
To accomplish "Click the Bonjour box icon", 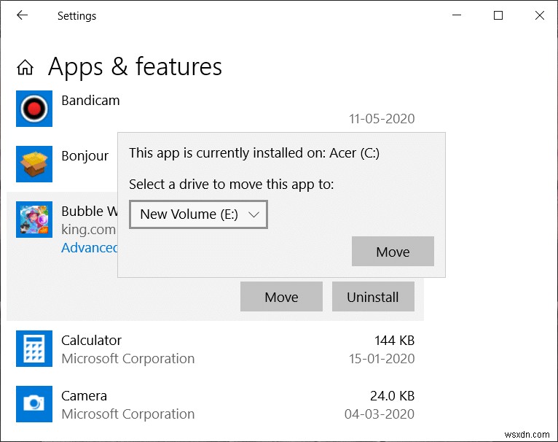I will pyautogui.click(x=34, y=164).
